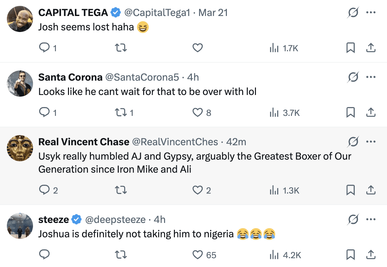Like steeze's tweet about Nigeria

click(x=197, y=255)
